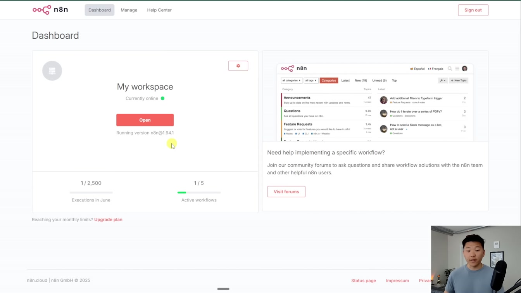Click the Visit forums button
This screenshot has width=521, height=293.
286,191
